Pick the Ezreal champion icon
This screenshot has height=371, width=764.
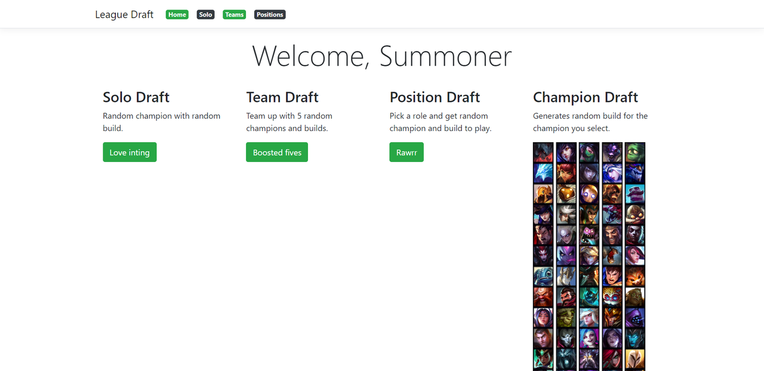(x=589, y=255)
